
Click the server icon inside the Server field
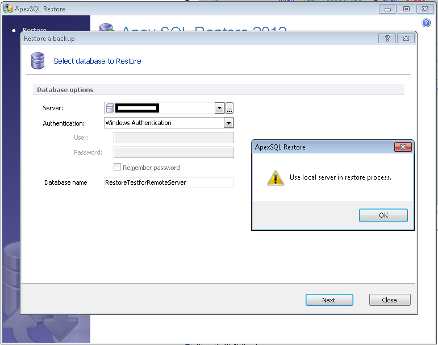(x=110, y=108)
